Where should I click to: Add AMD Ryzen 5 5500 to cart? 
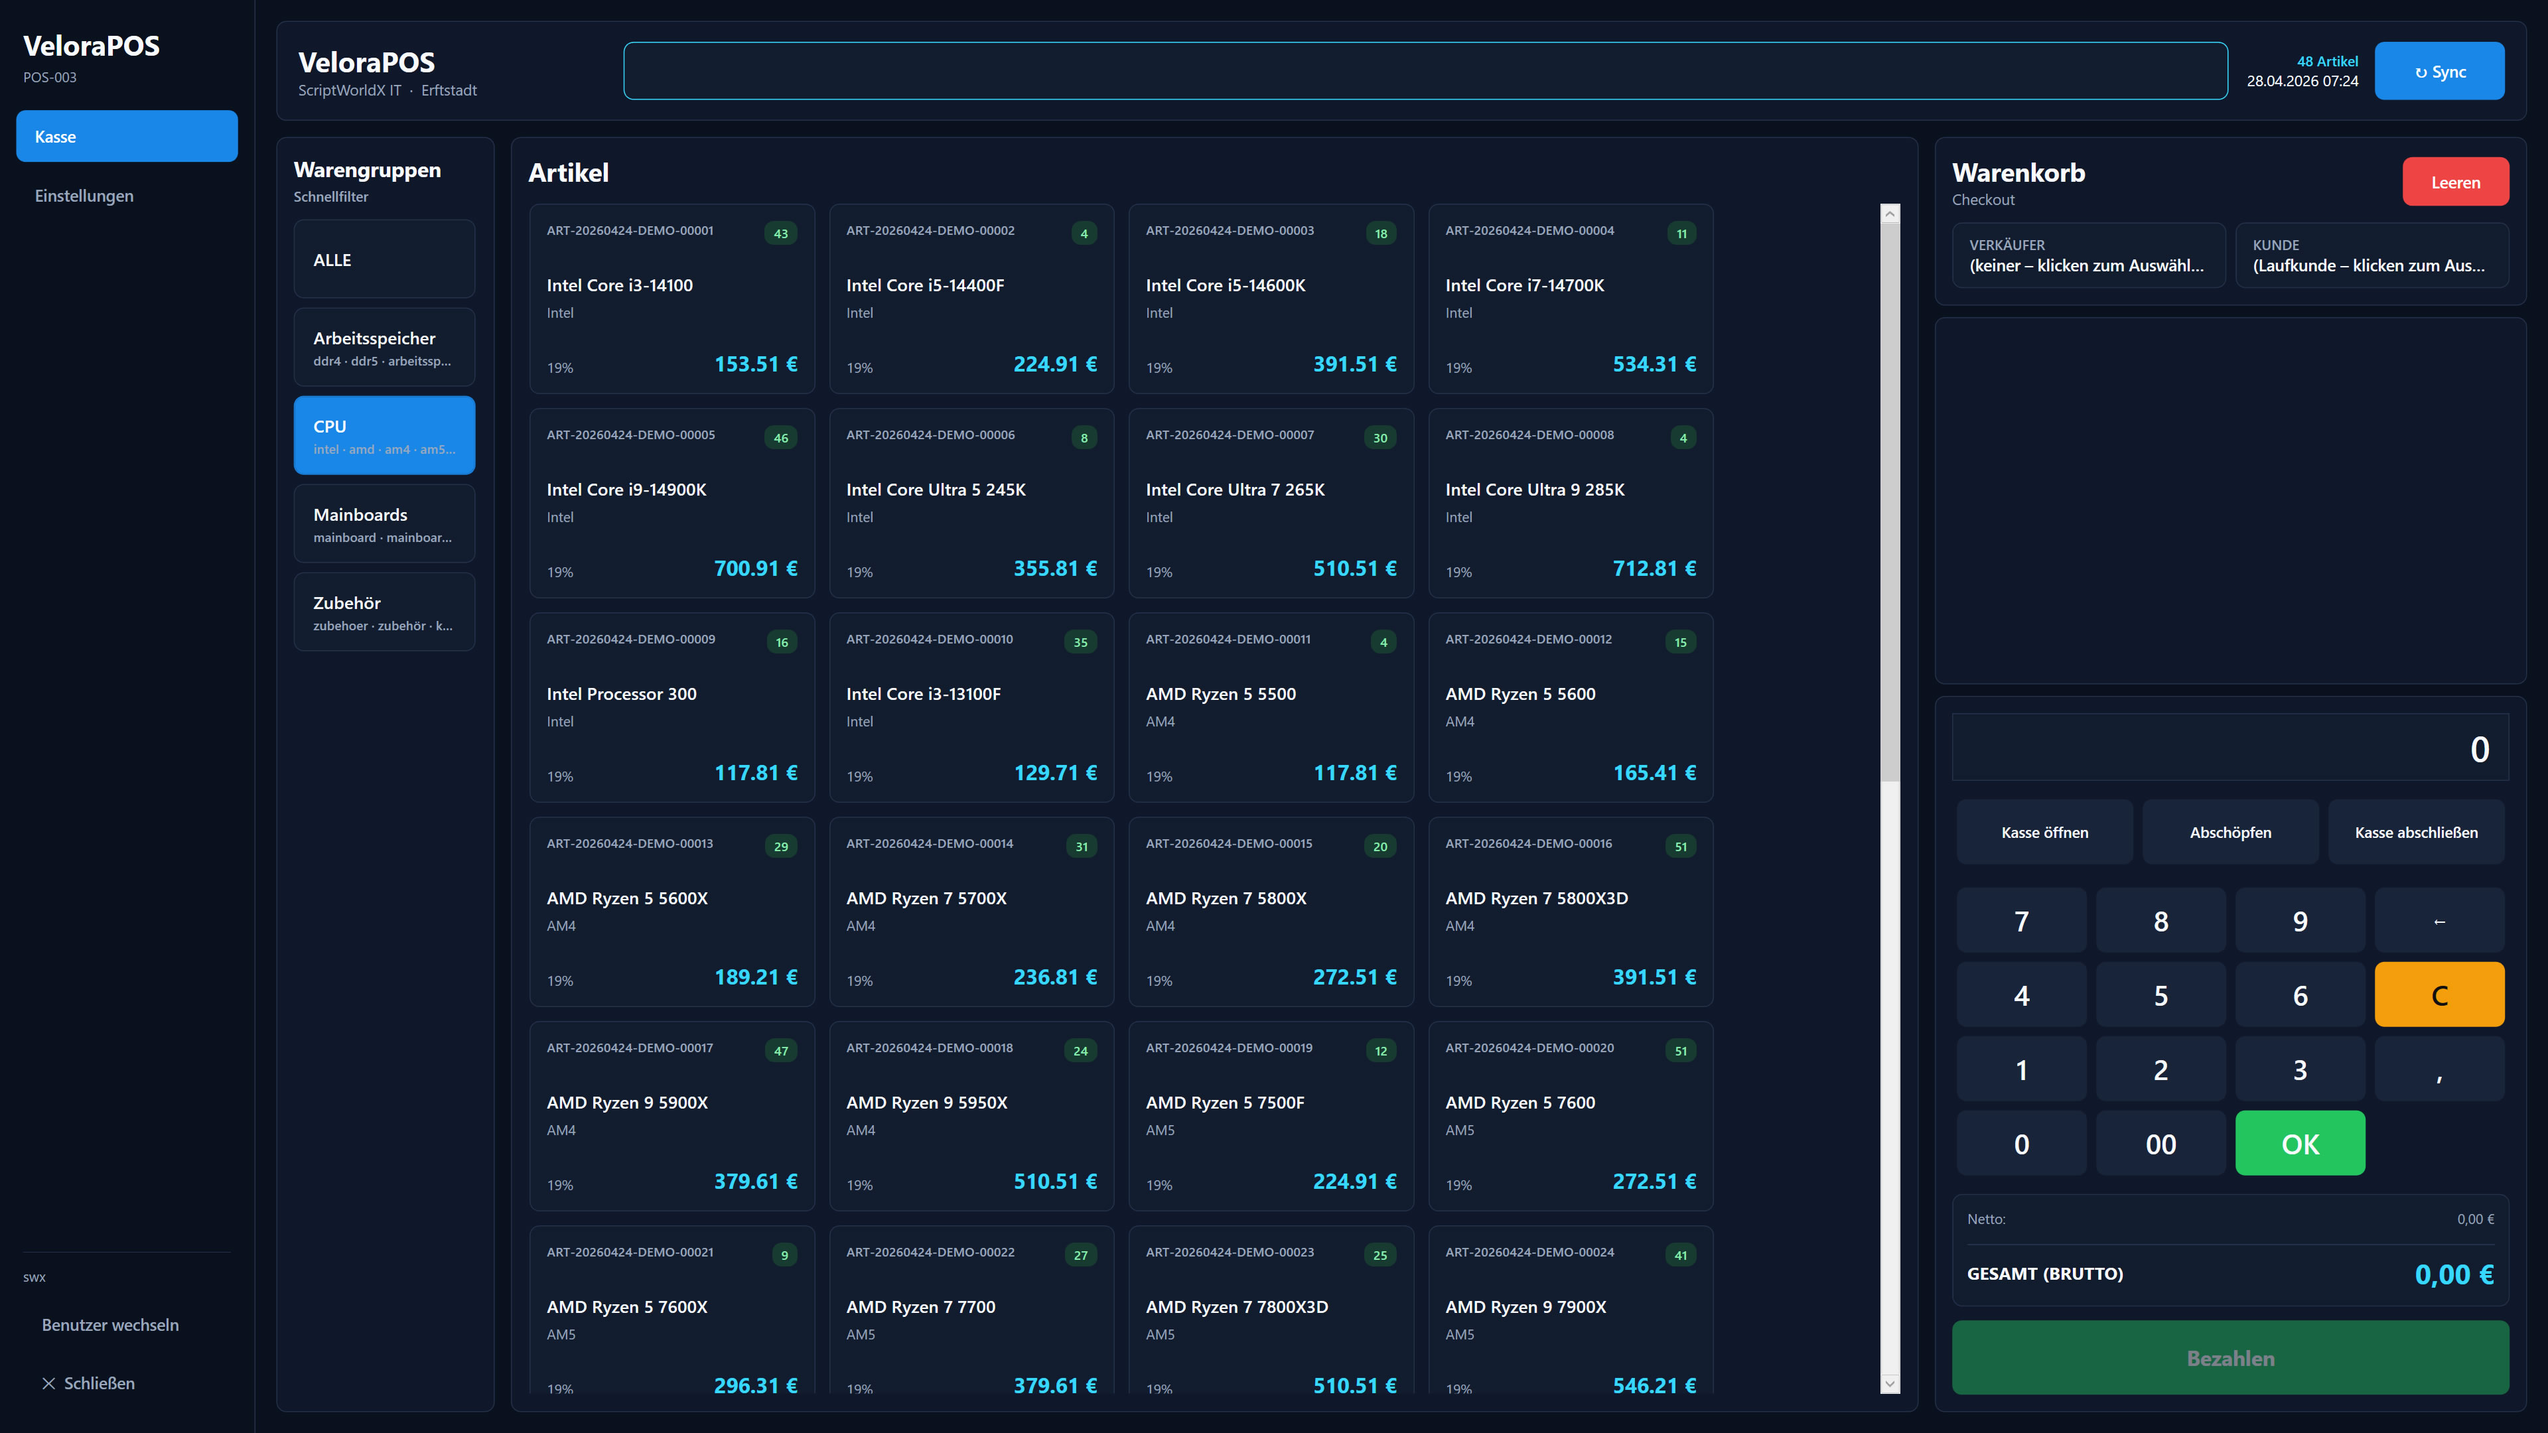click(1271, 707)
